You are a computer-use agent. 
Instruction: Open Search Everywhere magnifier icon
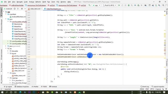coord(163,5)
